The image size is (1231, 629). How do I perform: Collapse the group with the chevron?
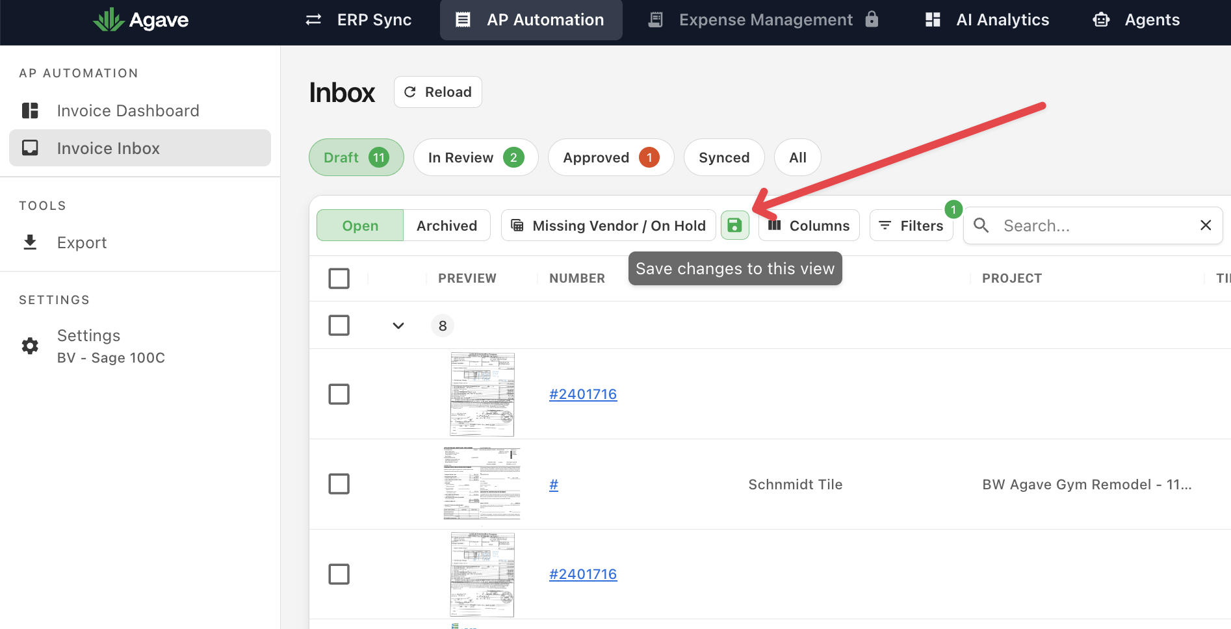(398, 326)
